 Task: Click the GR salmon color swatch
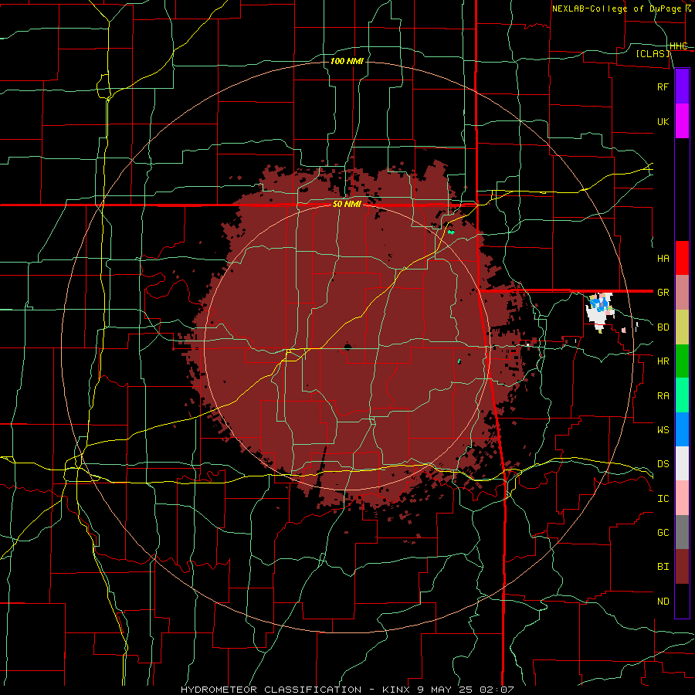682,293
